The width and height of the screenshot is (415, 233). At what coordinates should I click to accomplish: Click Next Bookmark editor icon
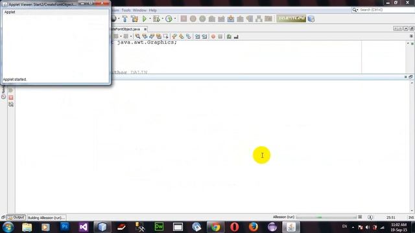[x=182, y=36]
